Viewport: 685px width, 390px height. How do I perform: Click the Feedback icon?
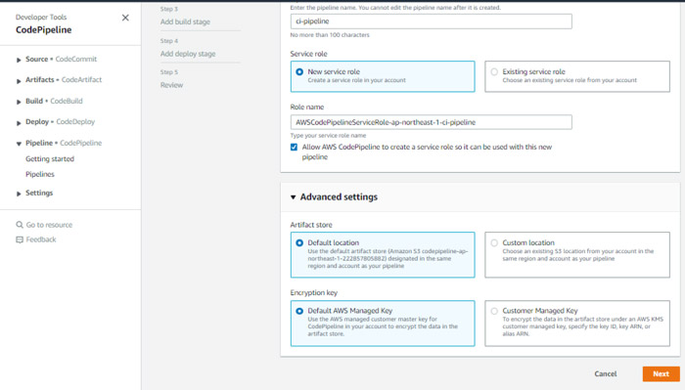(x=20, y=239)
